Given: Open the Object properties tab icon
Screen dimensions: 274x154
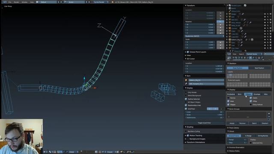Looking at the screenshot, I should [244, 58].
